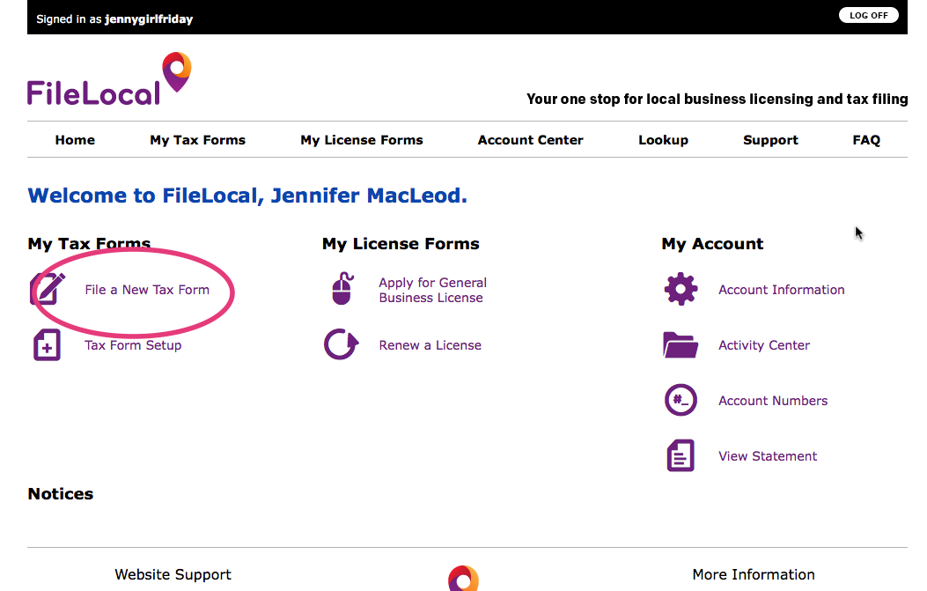
Task: Open the Account Numbers link
Action: coord(773,401)
